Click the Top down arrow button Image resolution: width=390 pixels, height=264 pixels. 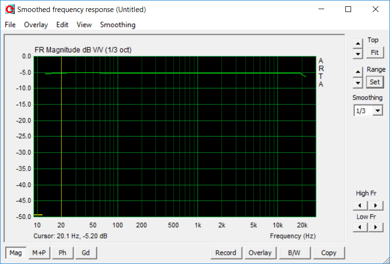[x=358, y=53]
